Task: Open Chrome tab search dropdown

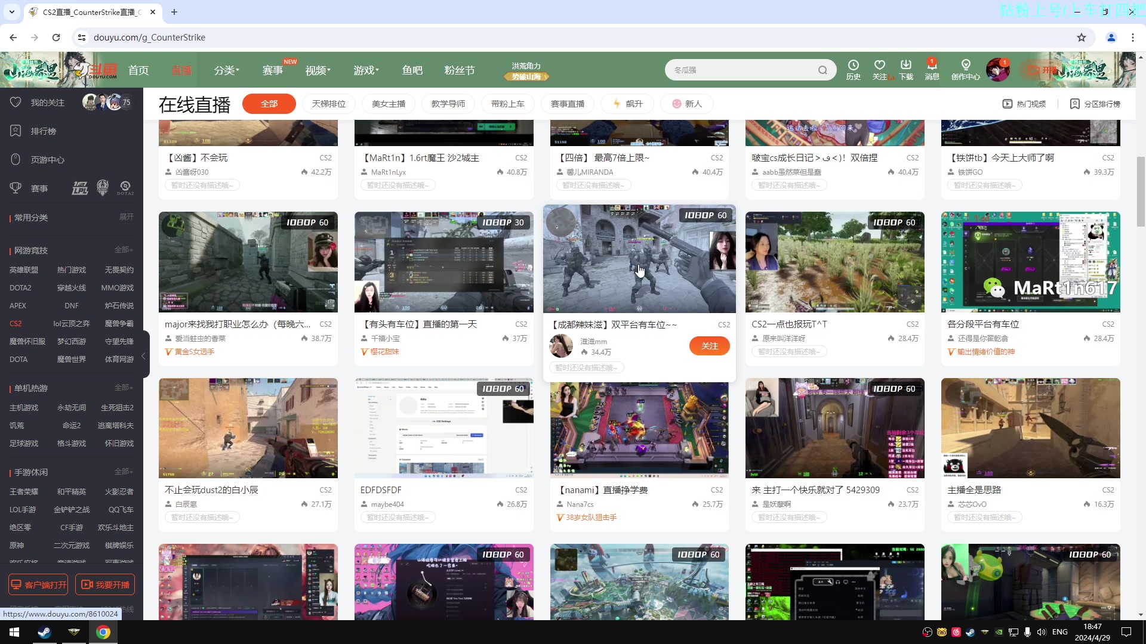Action: 11,12
